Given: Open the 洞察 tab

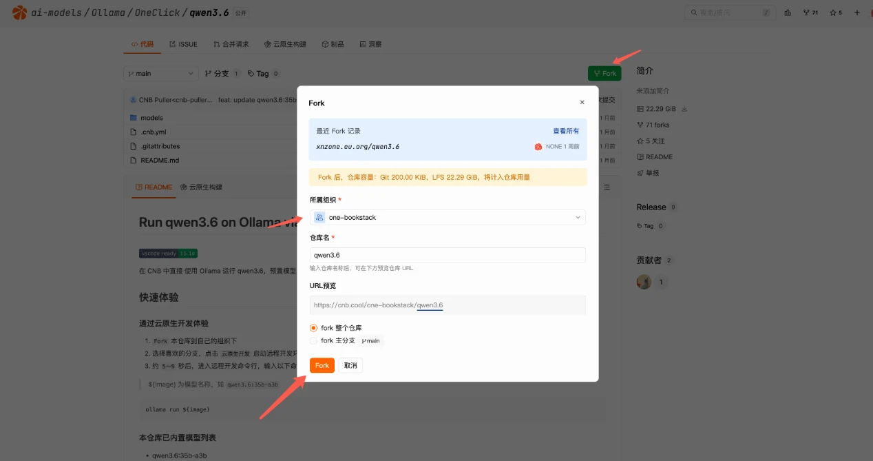Looking at the screenshot, I should (370, 44).
